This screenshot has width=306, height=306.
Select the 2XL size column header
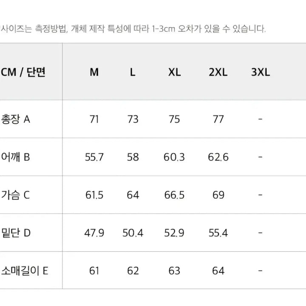[218, 72]
